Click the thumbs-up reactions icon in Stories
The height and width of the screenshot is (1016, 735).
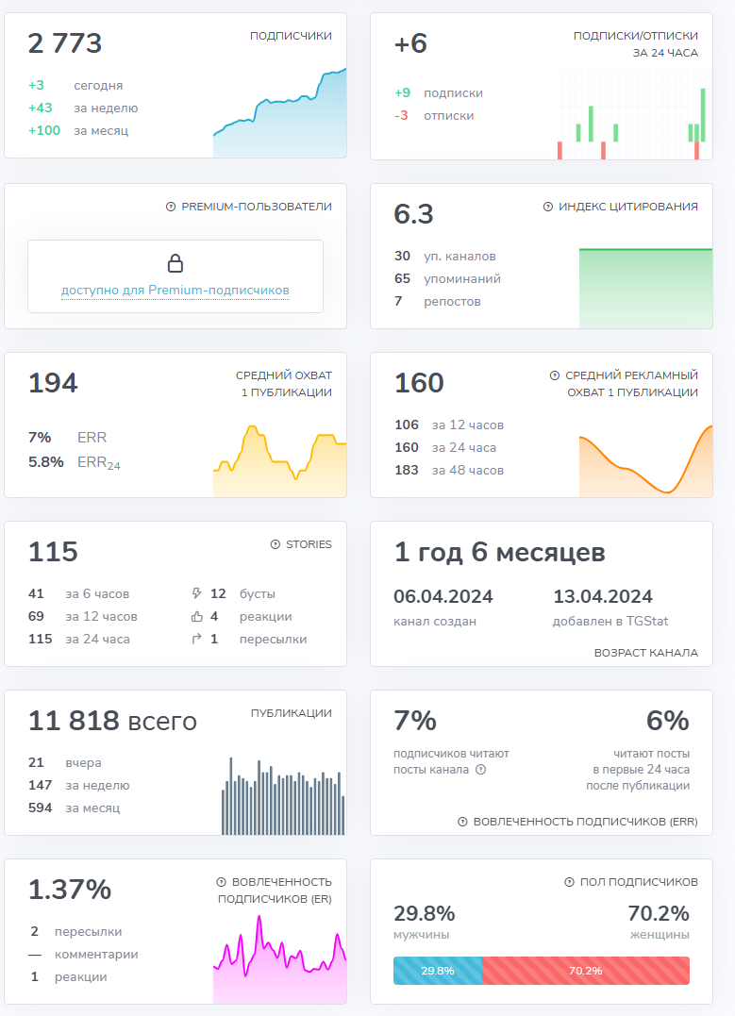(197, 616)
